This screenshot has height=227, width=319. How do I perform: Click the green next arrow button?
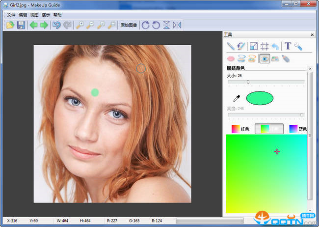point(44,25)
